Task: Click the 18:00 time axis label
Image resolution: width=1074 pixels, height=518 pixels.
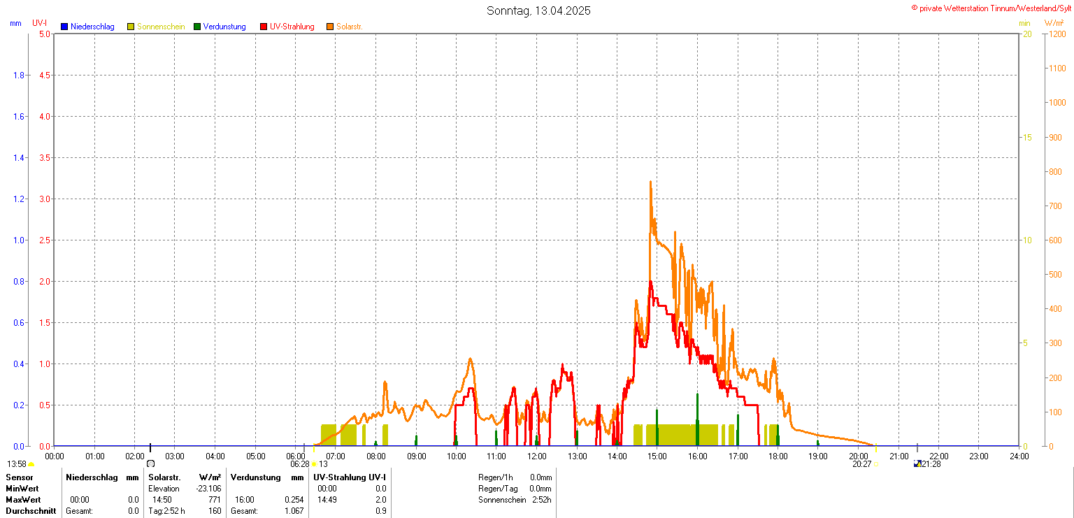Action: point(778,456)
